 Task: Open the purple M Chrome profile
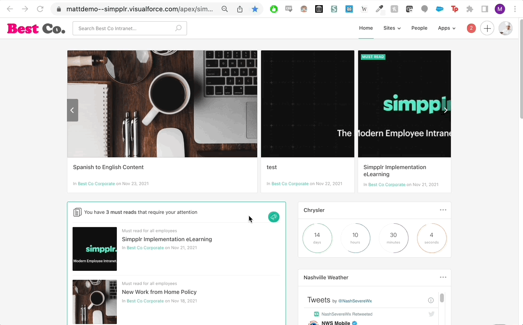click(x=499, y=9)
